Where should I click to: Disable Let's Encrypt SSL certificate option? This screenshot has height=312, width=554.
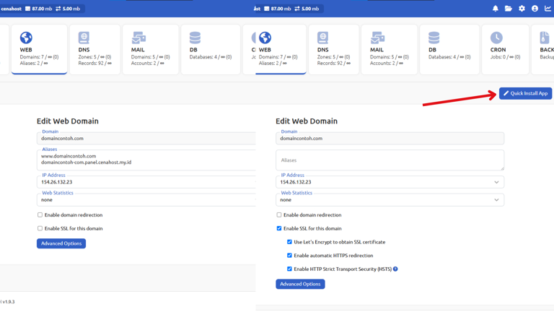click(x=289, y=242)
